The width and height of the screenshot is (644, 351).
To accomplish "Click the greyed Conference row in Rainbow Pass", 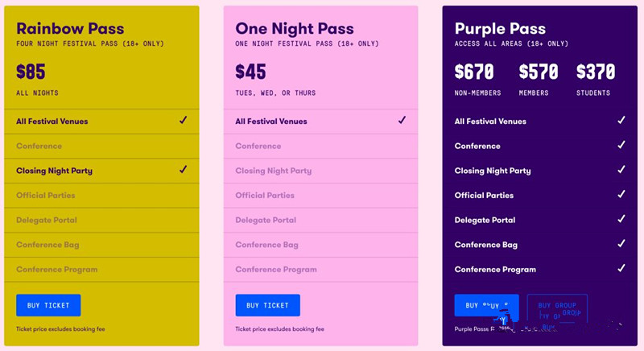I will click(x=39, y=146).
